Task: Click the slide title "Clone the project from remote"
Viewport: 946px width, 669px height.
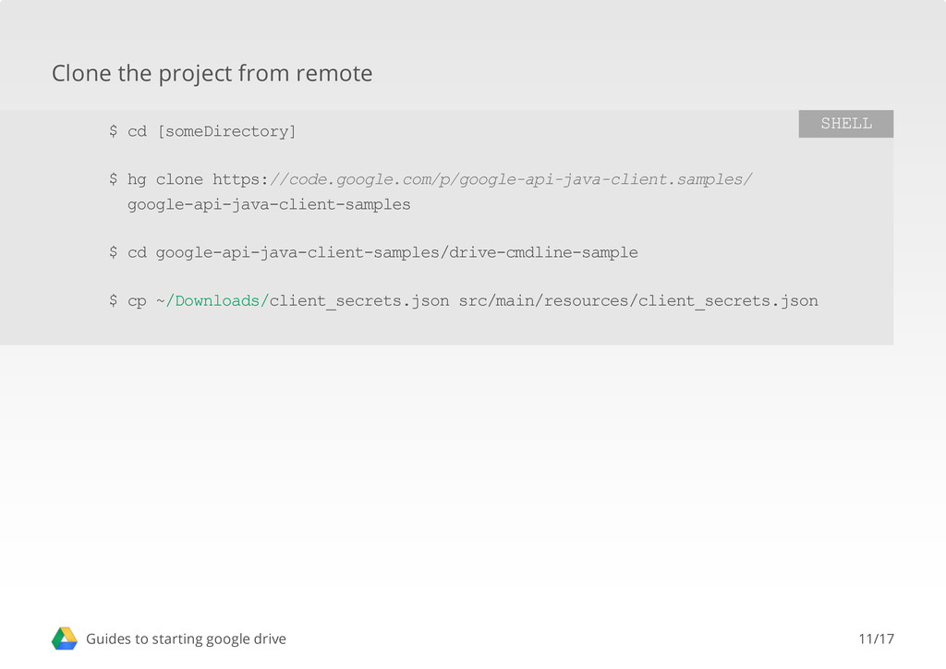Action: (x=212, y=73)
